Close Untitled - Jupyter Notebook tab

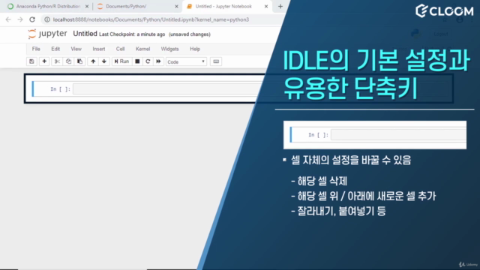tap(266, 7)
